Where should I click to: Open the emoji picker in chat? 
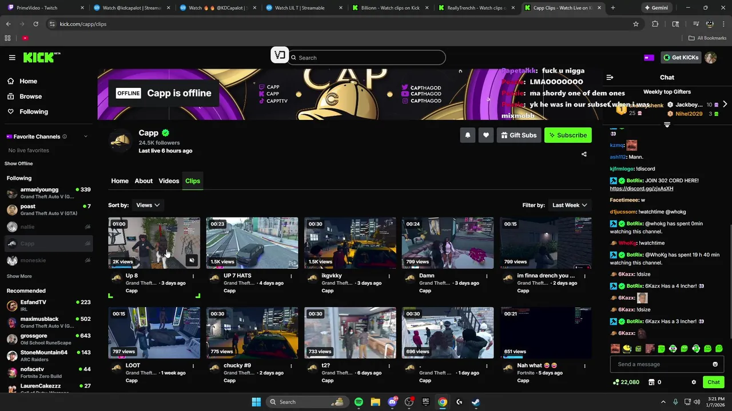715,364
